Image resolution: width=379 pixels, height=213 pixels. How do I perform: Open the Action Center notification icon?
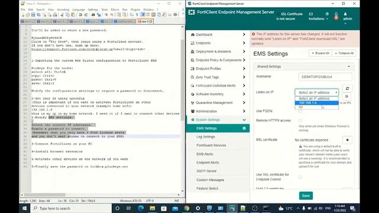pos(352,208)
